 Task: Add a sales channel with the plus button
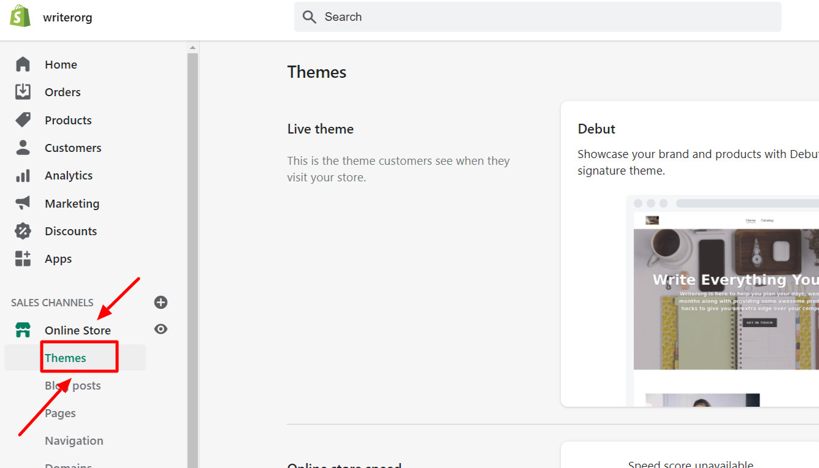click(x=161, y=302)
